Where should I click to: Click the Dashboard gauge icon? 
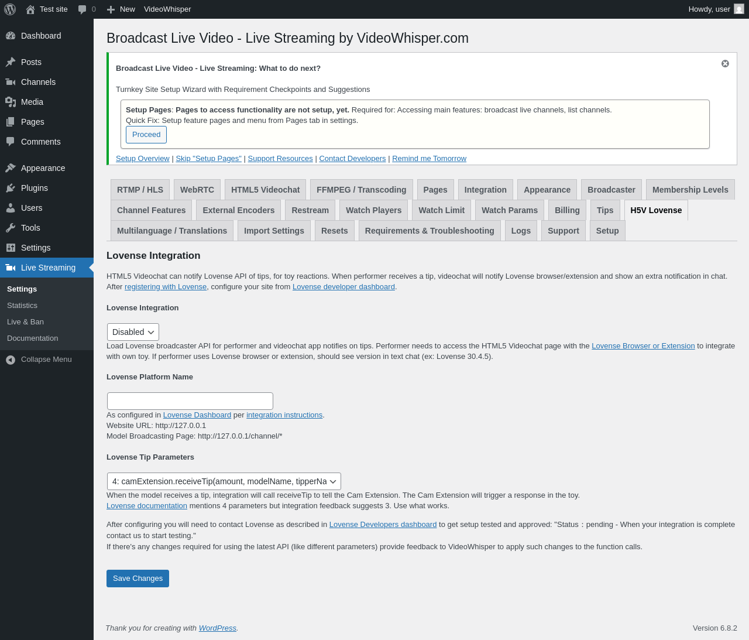point(11,36)
